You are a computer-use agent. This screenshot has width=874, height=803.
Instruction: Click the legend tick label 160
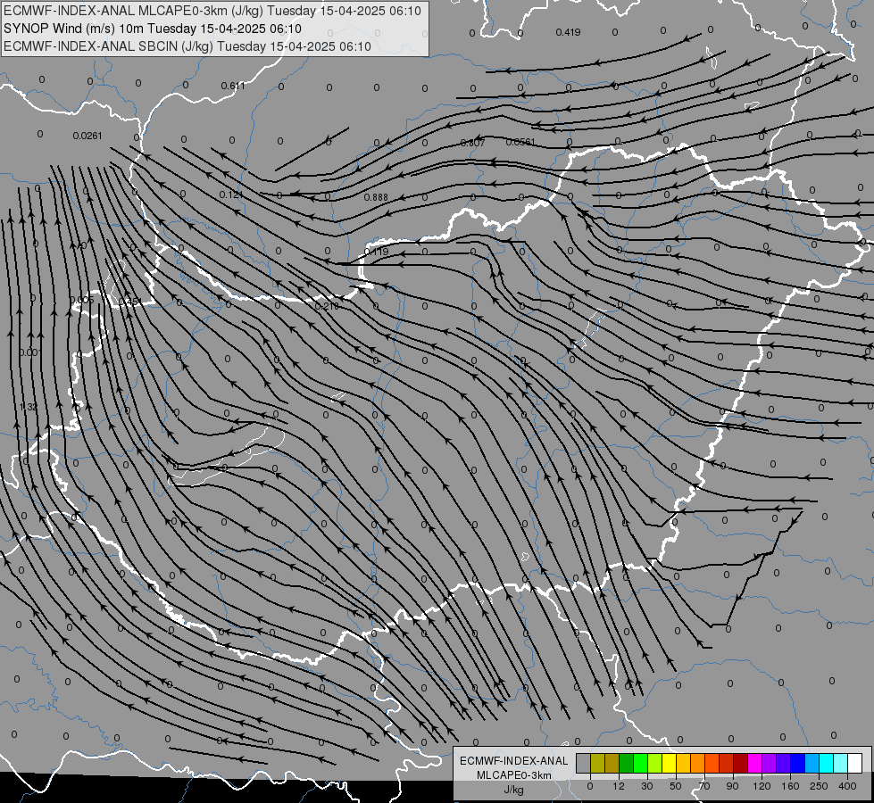point(790,786)
